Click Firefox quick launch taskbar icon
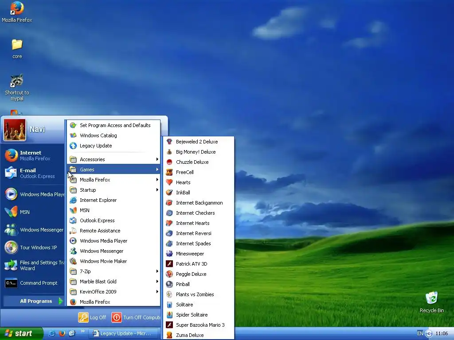 [x=62, y=333]
